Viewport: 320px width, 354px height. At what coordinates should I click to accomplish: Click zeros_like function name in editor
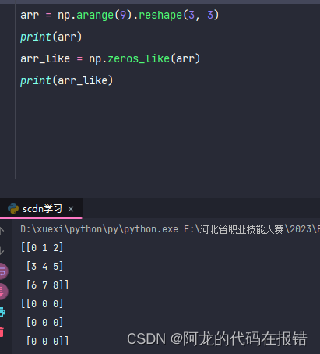pos(139,58)
